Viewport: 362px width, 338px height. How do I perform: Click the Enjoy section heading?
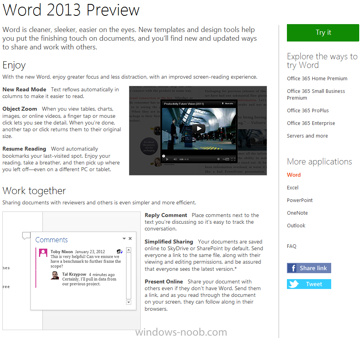pos(14,65)
